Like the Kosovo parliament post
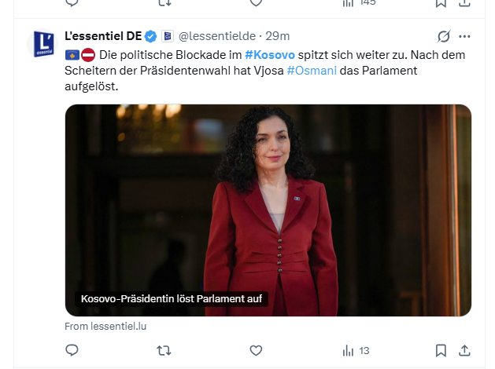This screenshot has height=369, width=495. click(255, 350)
